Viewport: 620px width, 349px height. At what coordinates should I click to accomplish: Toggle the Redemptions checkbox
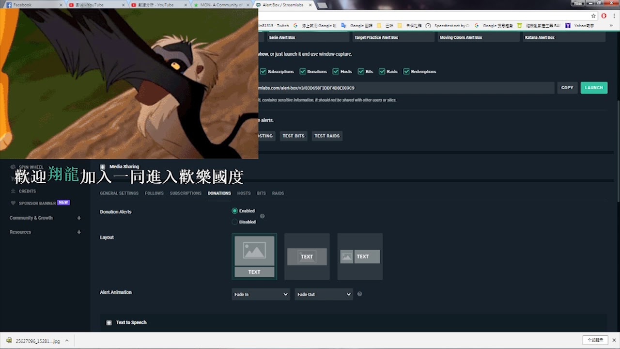[x=406, y=71]
